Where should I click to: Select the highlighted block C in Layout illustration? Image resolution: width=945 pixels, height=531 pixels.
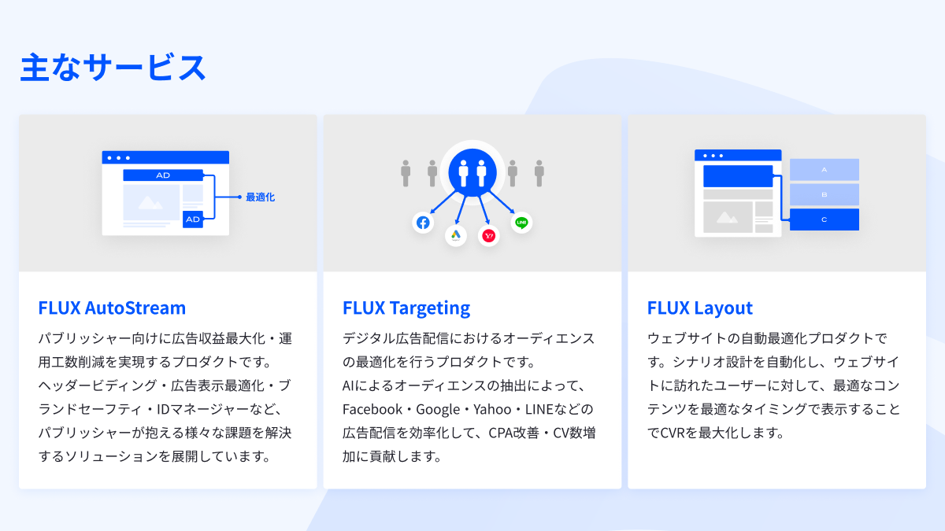(825, 219)
